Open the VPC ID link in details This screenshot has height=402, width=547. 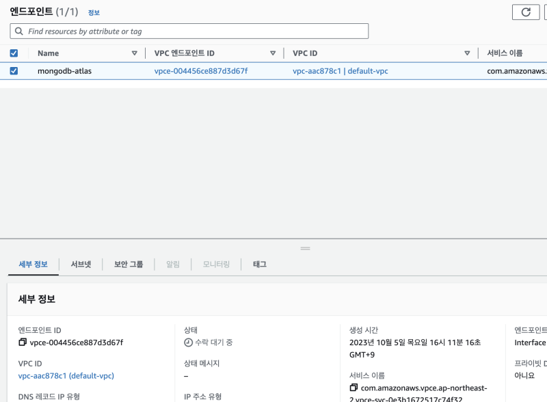pos(66,376)
